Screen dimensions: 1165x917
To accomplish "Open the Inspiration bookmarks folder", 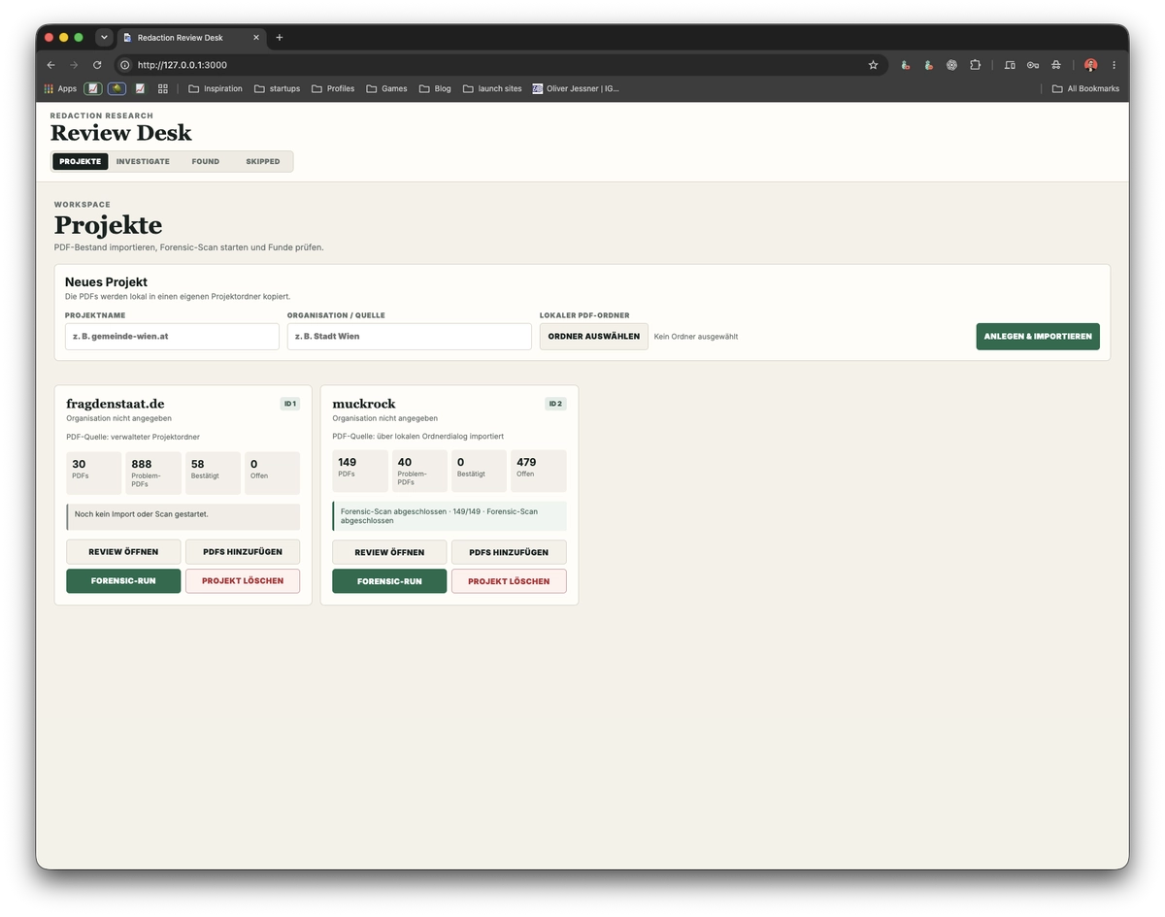I will coord(216,88).
